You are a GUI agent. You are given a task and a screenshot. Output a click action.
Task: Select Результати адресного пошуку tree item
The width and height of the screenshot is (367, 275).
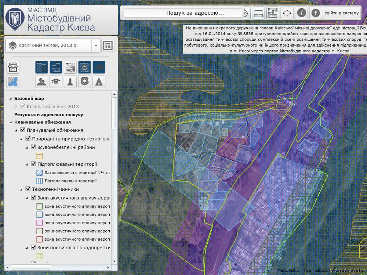pyautogui.click(x=48, y=114)
